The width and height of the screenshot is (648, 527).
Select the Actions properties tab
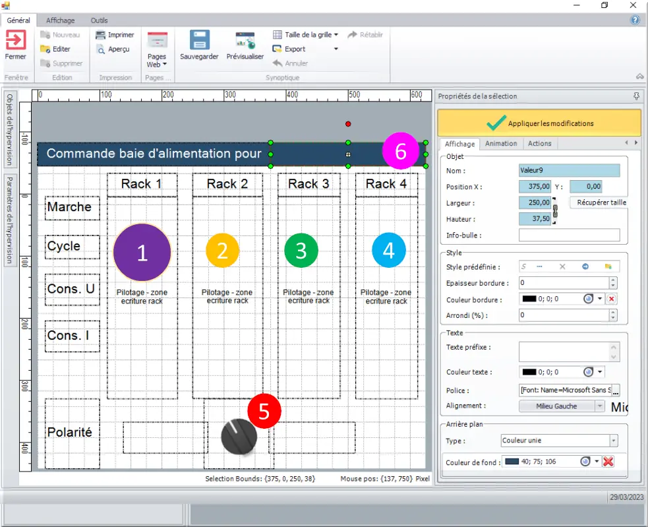pyautogui.click(x=539, y=144)
